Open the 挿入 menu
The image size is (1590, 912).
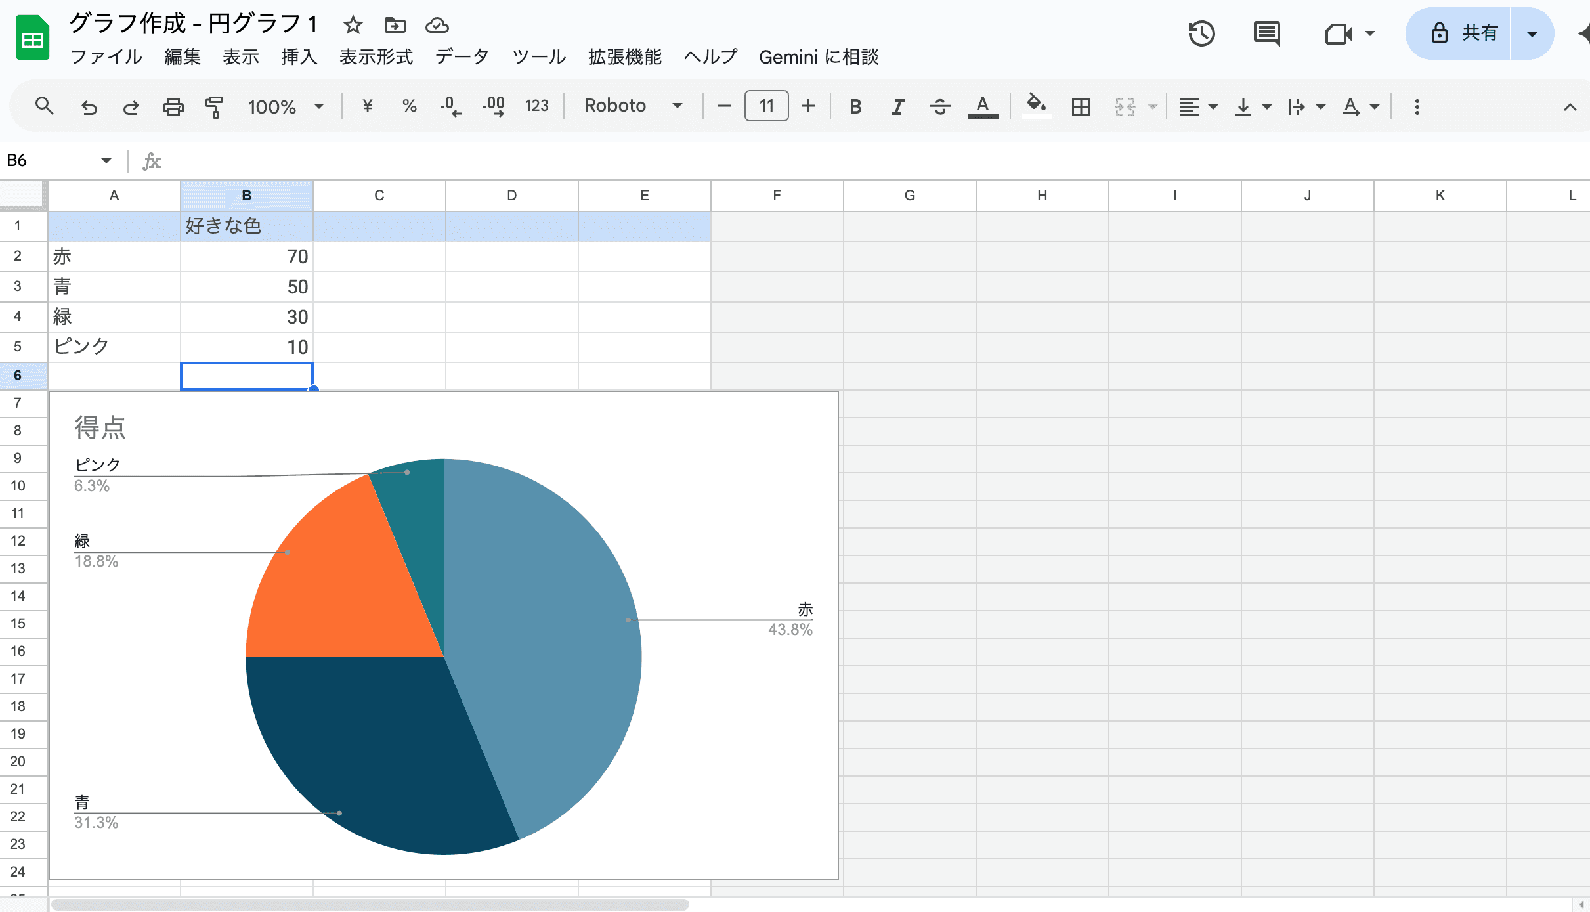click(299, 58)
